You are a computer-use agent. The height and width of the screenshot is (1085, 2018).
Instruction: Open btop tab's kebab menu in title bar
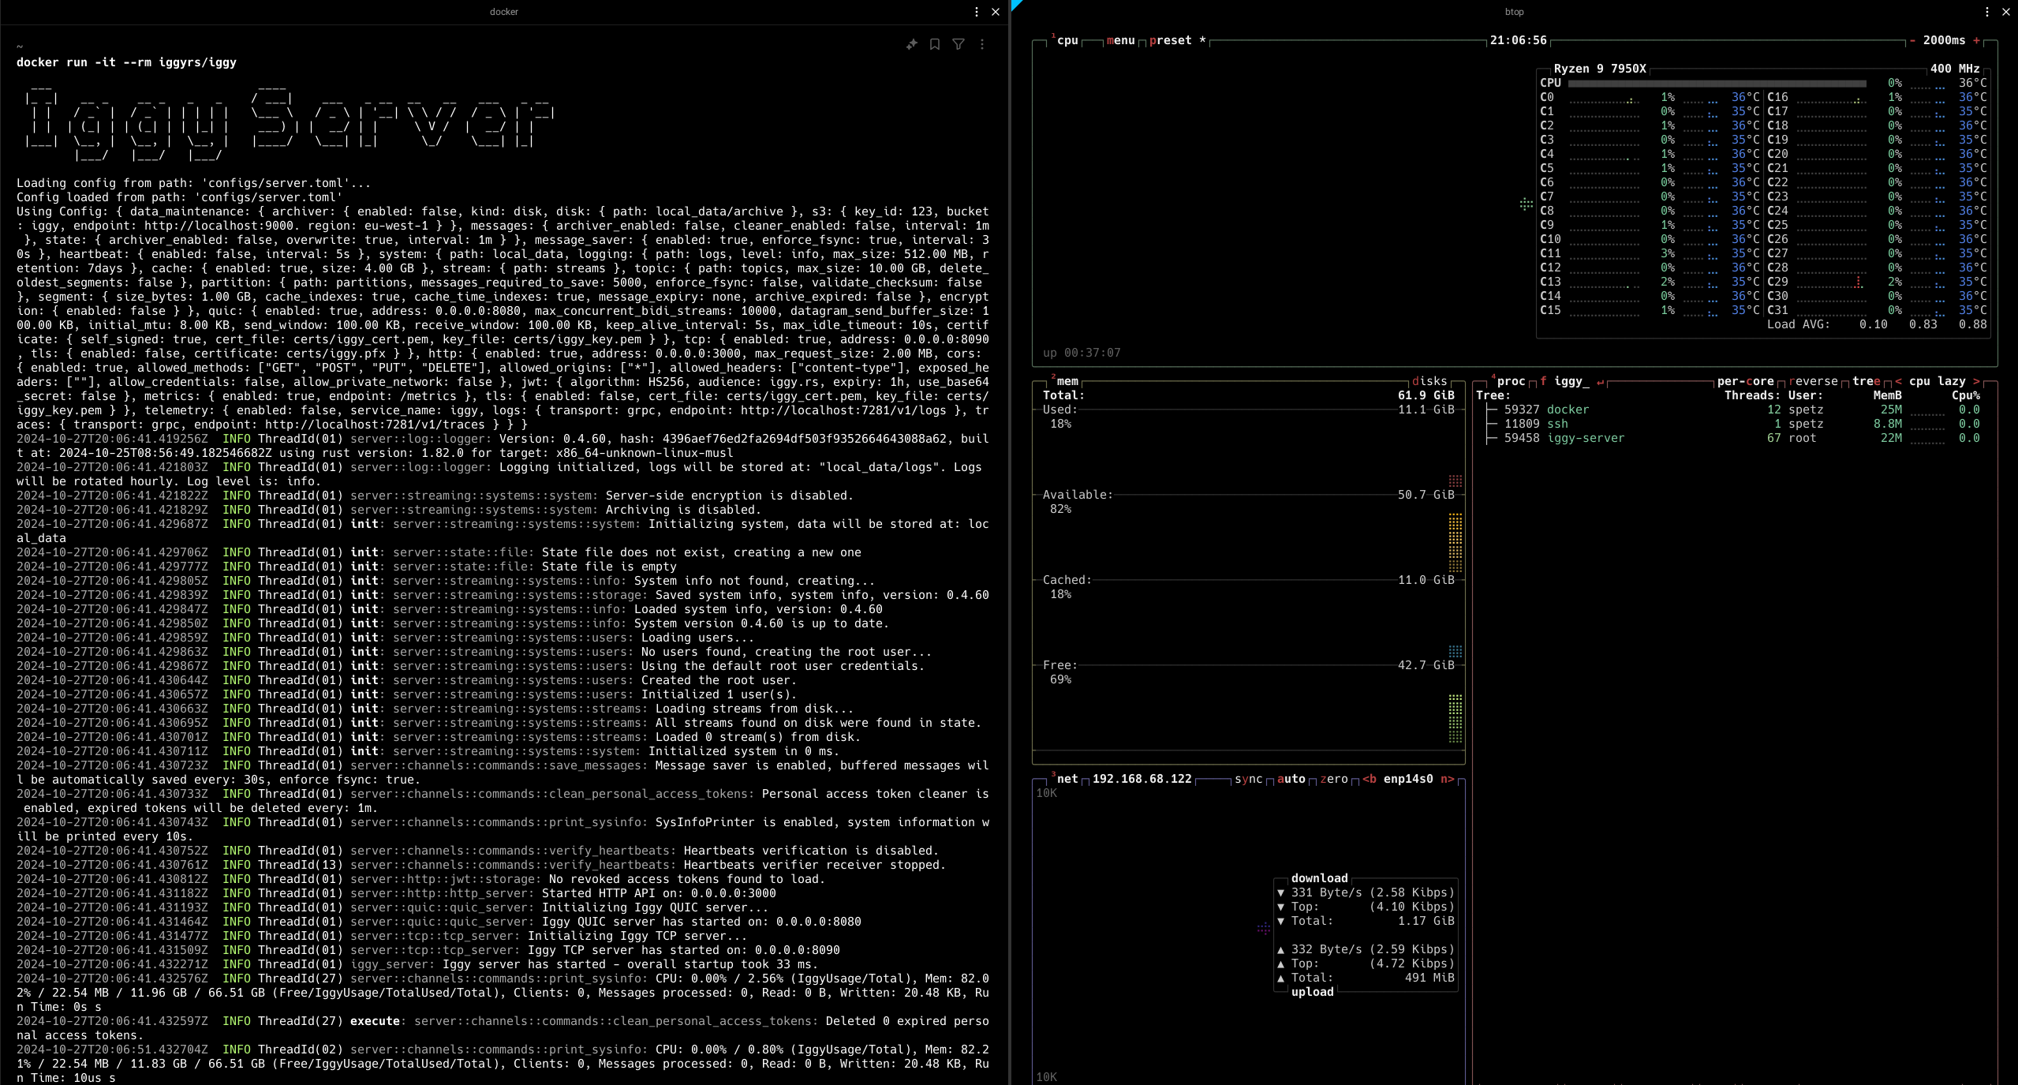point(1987,12)
